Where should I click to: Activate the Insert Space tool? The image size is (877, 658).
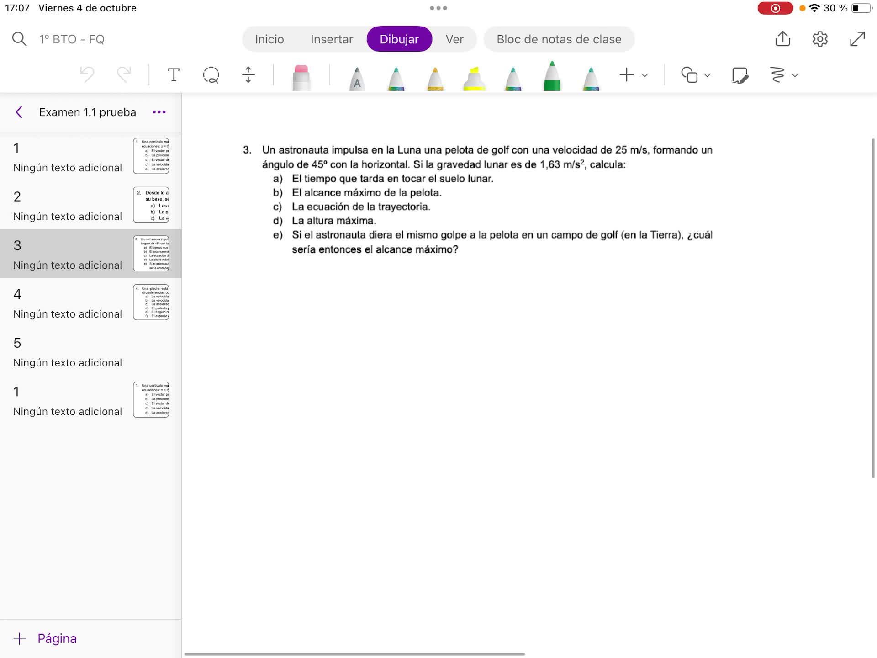248,75
